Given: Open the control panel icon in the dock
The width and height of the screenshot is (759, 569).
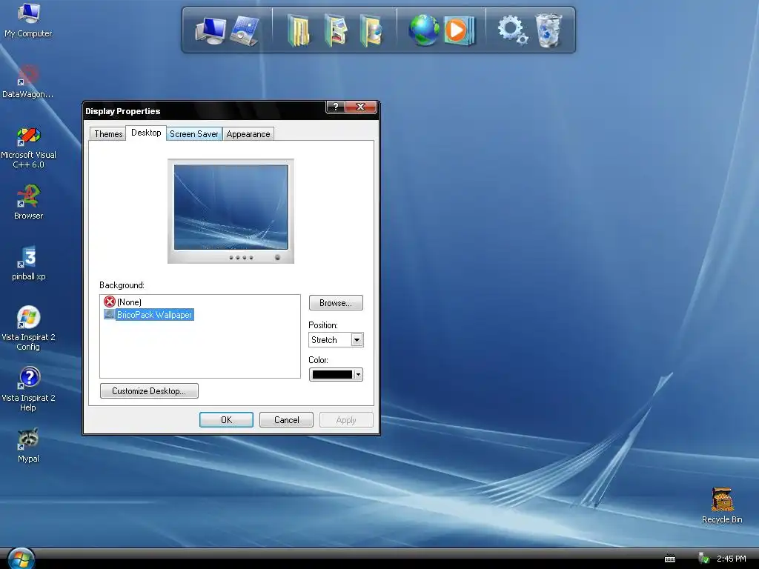Looking at the screenshot, I should (245, 31).
